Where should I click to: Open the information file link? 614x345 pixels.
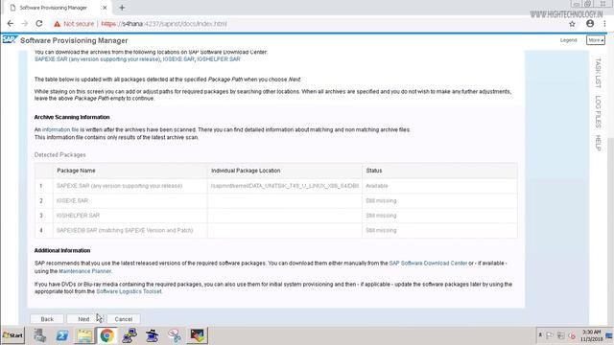(60, 129)
